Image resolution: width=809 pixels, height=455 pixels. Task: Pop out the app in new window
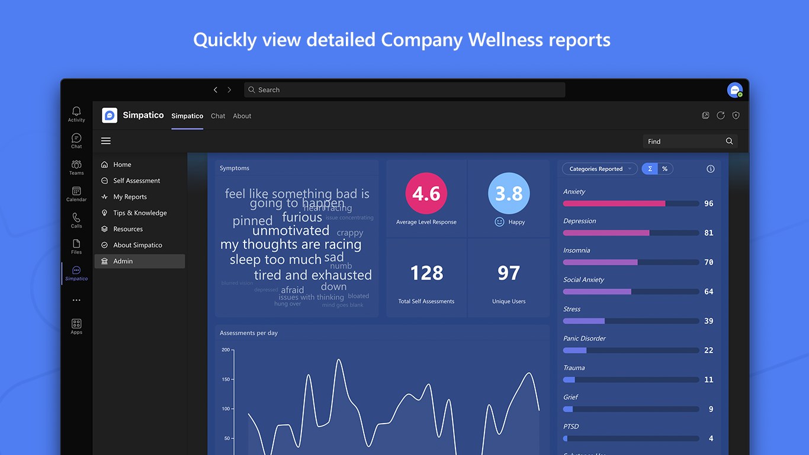705,116
